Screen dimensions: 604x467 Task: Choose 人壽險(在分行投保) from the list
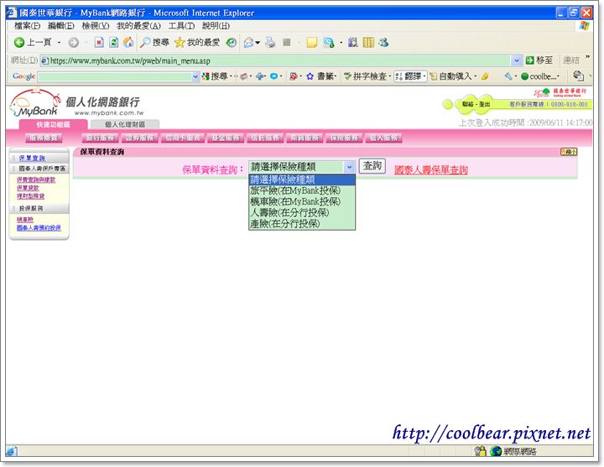[x=302, y=212]
